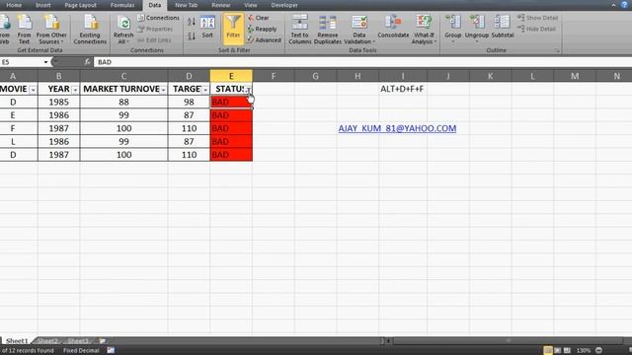Open the View ribbon tab
Image resolution: width=632 pixels, height=355 pixels.
coord(250,5)
